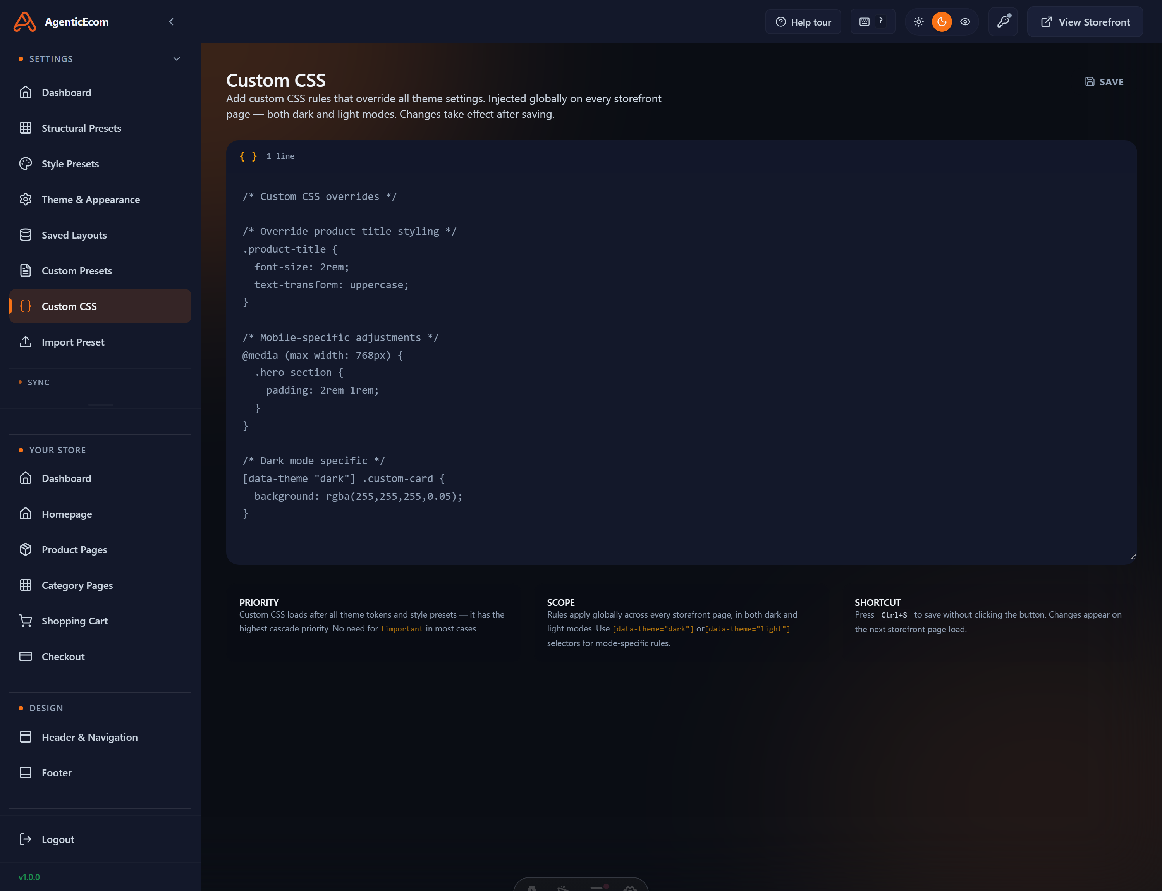Click the '1 line' counter text
Screen dimensions: 1162x891
click(280, 156)
